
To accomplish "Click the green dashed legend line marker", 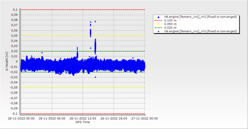I will (x=159, y=28).
